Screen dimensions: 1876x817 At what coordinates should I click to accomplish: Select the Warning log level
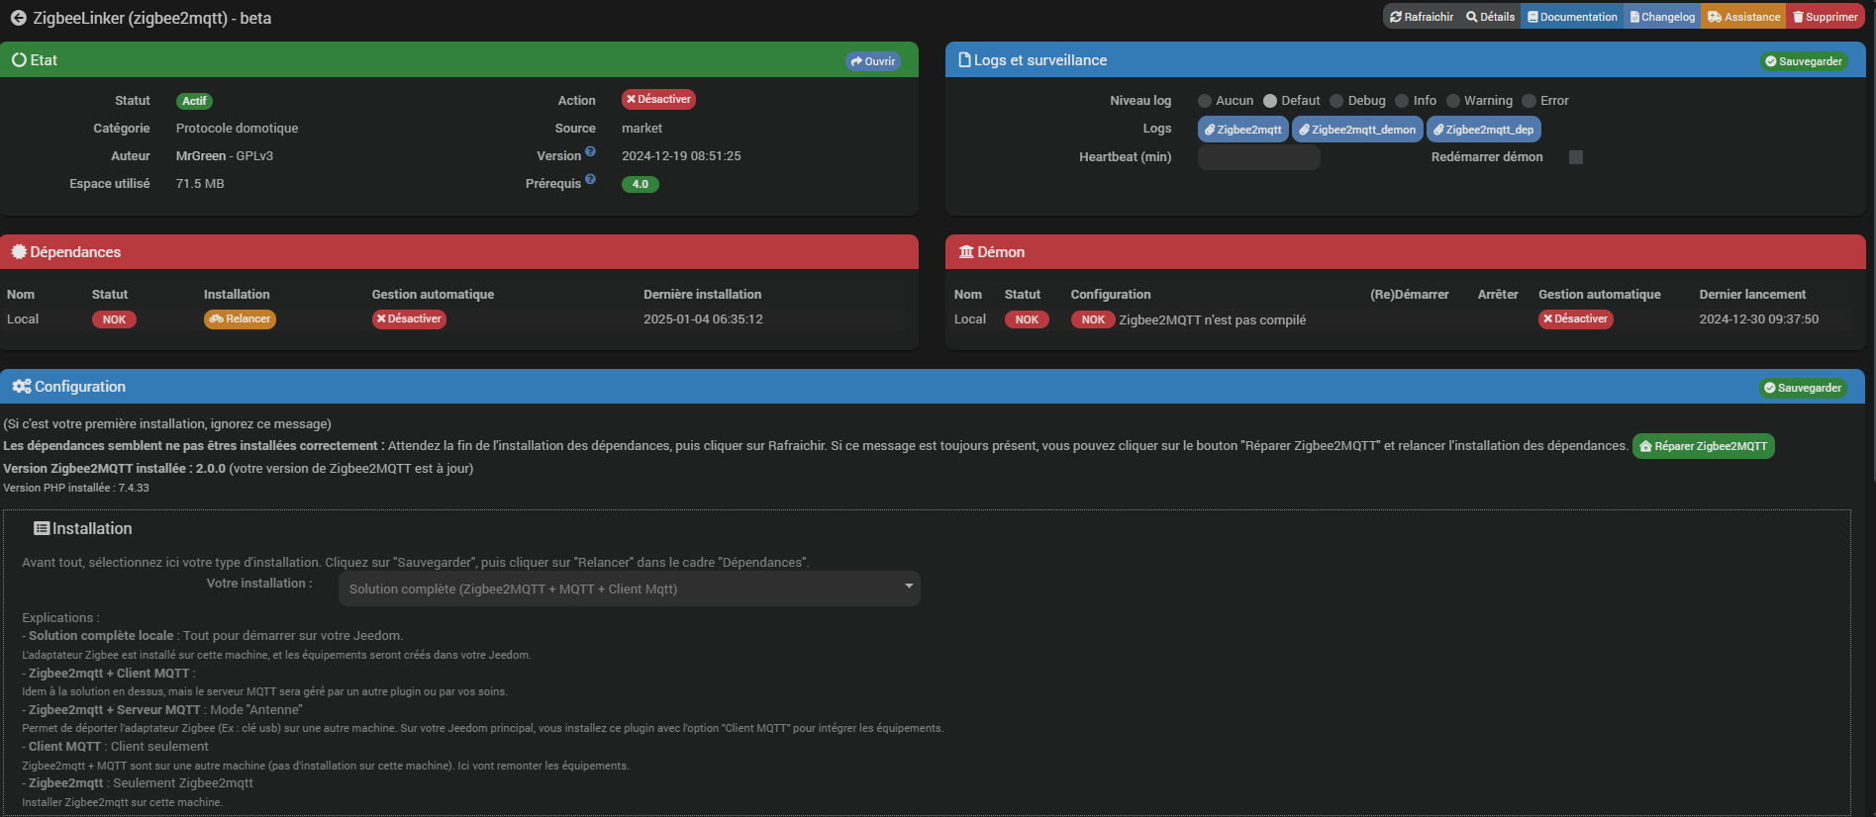[x=1453, y=101]
